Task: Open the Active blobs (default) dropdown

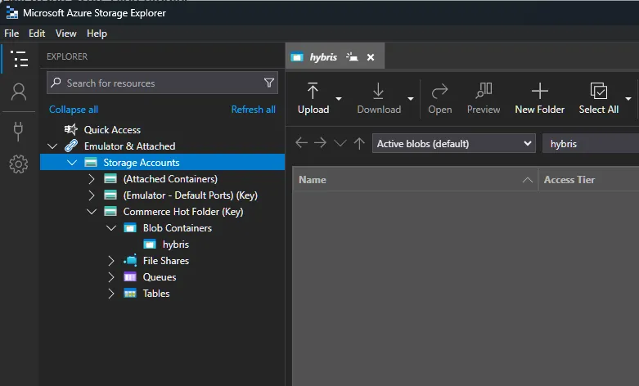Action: [453, 144]
